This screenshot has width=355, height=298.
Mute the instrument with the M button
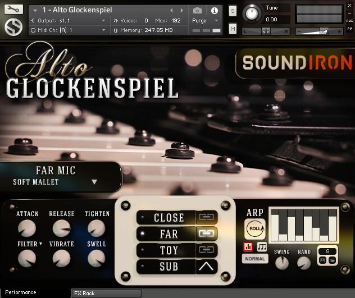pos(233,29)
